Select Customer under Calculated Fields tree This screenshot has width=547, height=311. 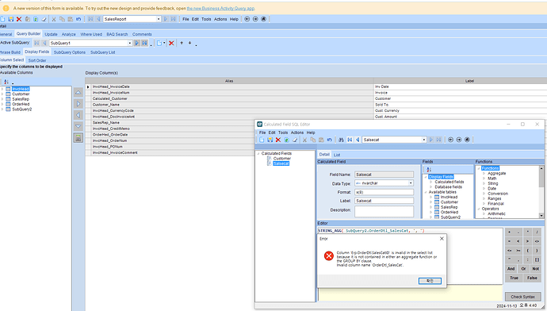coord(282,159)
